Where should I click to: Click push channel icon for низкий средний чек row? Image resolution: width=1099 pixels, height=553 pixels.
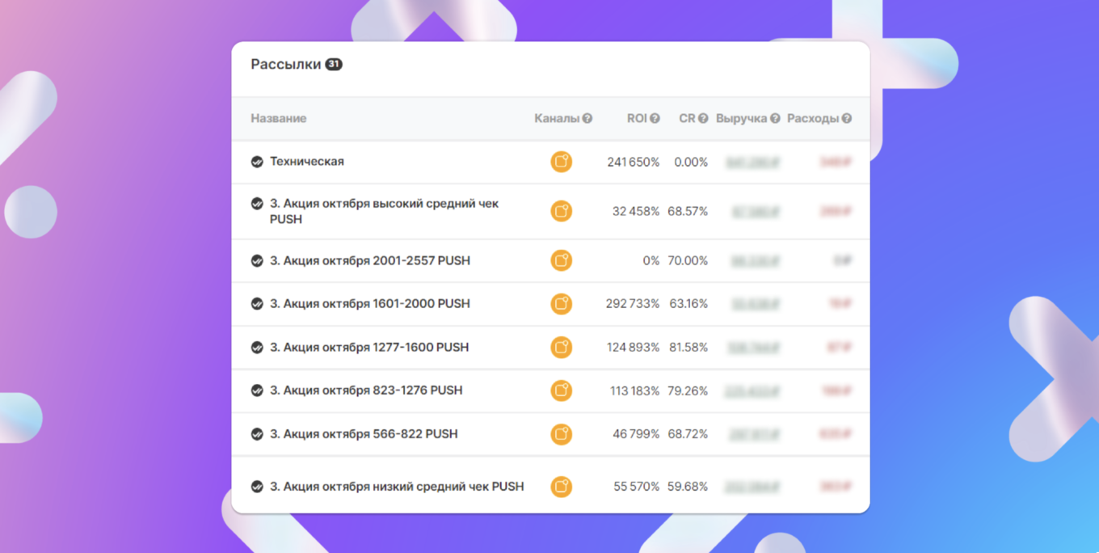pyautogui.click(x=561, y=487)
